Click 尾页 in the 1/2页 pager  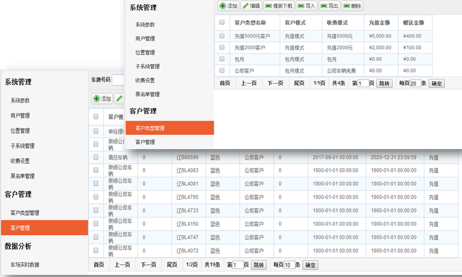[x=172, y=265]
